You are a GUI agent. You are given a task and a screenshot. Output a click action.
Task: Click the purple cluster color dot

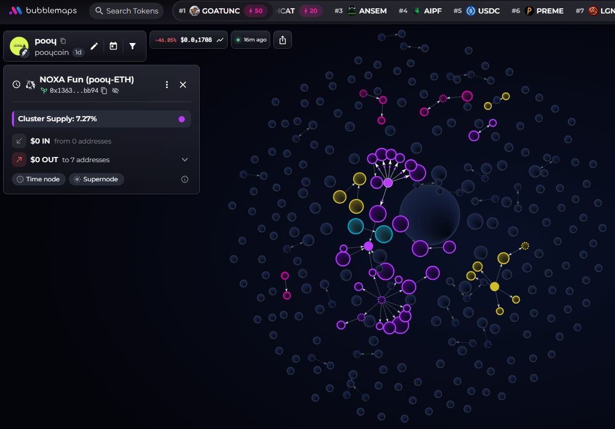pos(182,119)
